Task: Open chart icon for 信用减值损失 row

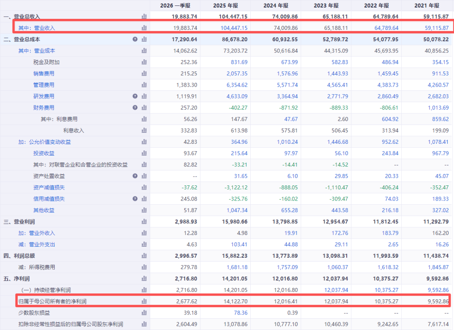Action: coord(144,199)
